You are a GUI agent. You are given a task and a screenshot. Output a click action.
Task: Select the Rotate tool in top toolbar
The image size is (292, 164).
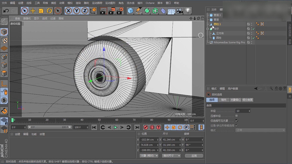(49, 11)
